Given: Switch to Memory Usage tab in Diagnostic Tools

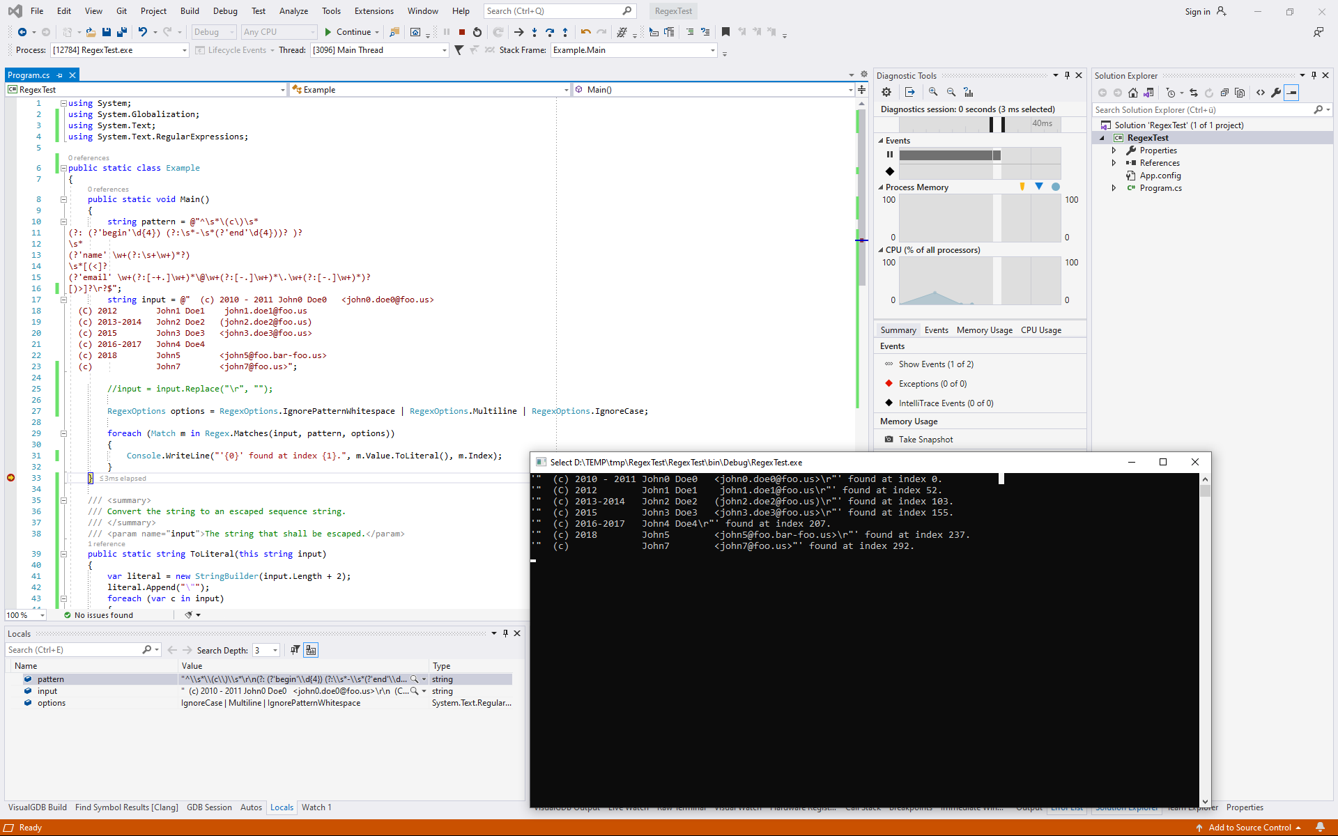Looking at the screenshot, I should coord(984,330).
